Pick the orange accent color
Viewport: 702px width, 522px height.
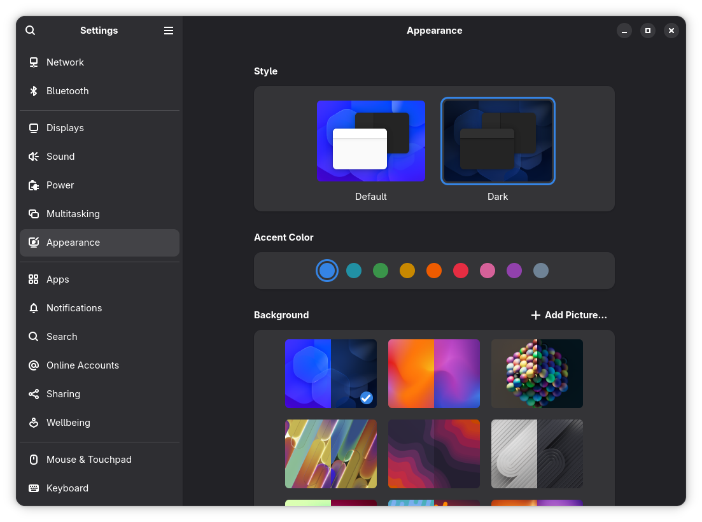[434, 271]
